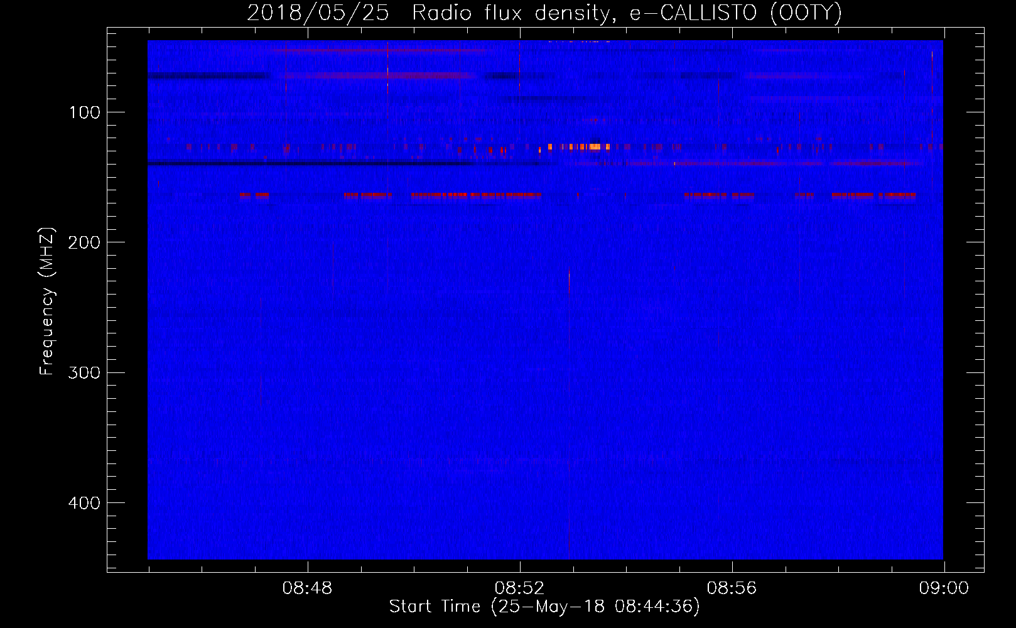Click the 300 frequency tick label
The width and height of the screenshot is (1016, 628).
pos(84,373)
